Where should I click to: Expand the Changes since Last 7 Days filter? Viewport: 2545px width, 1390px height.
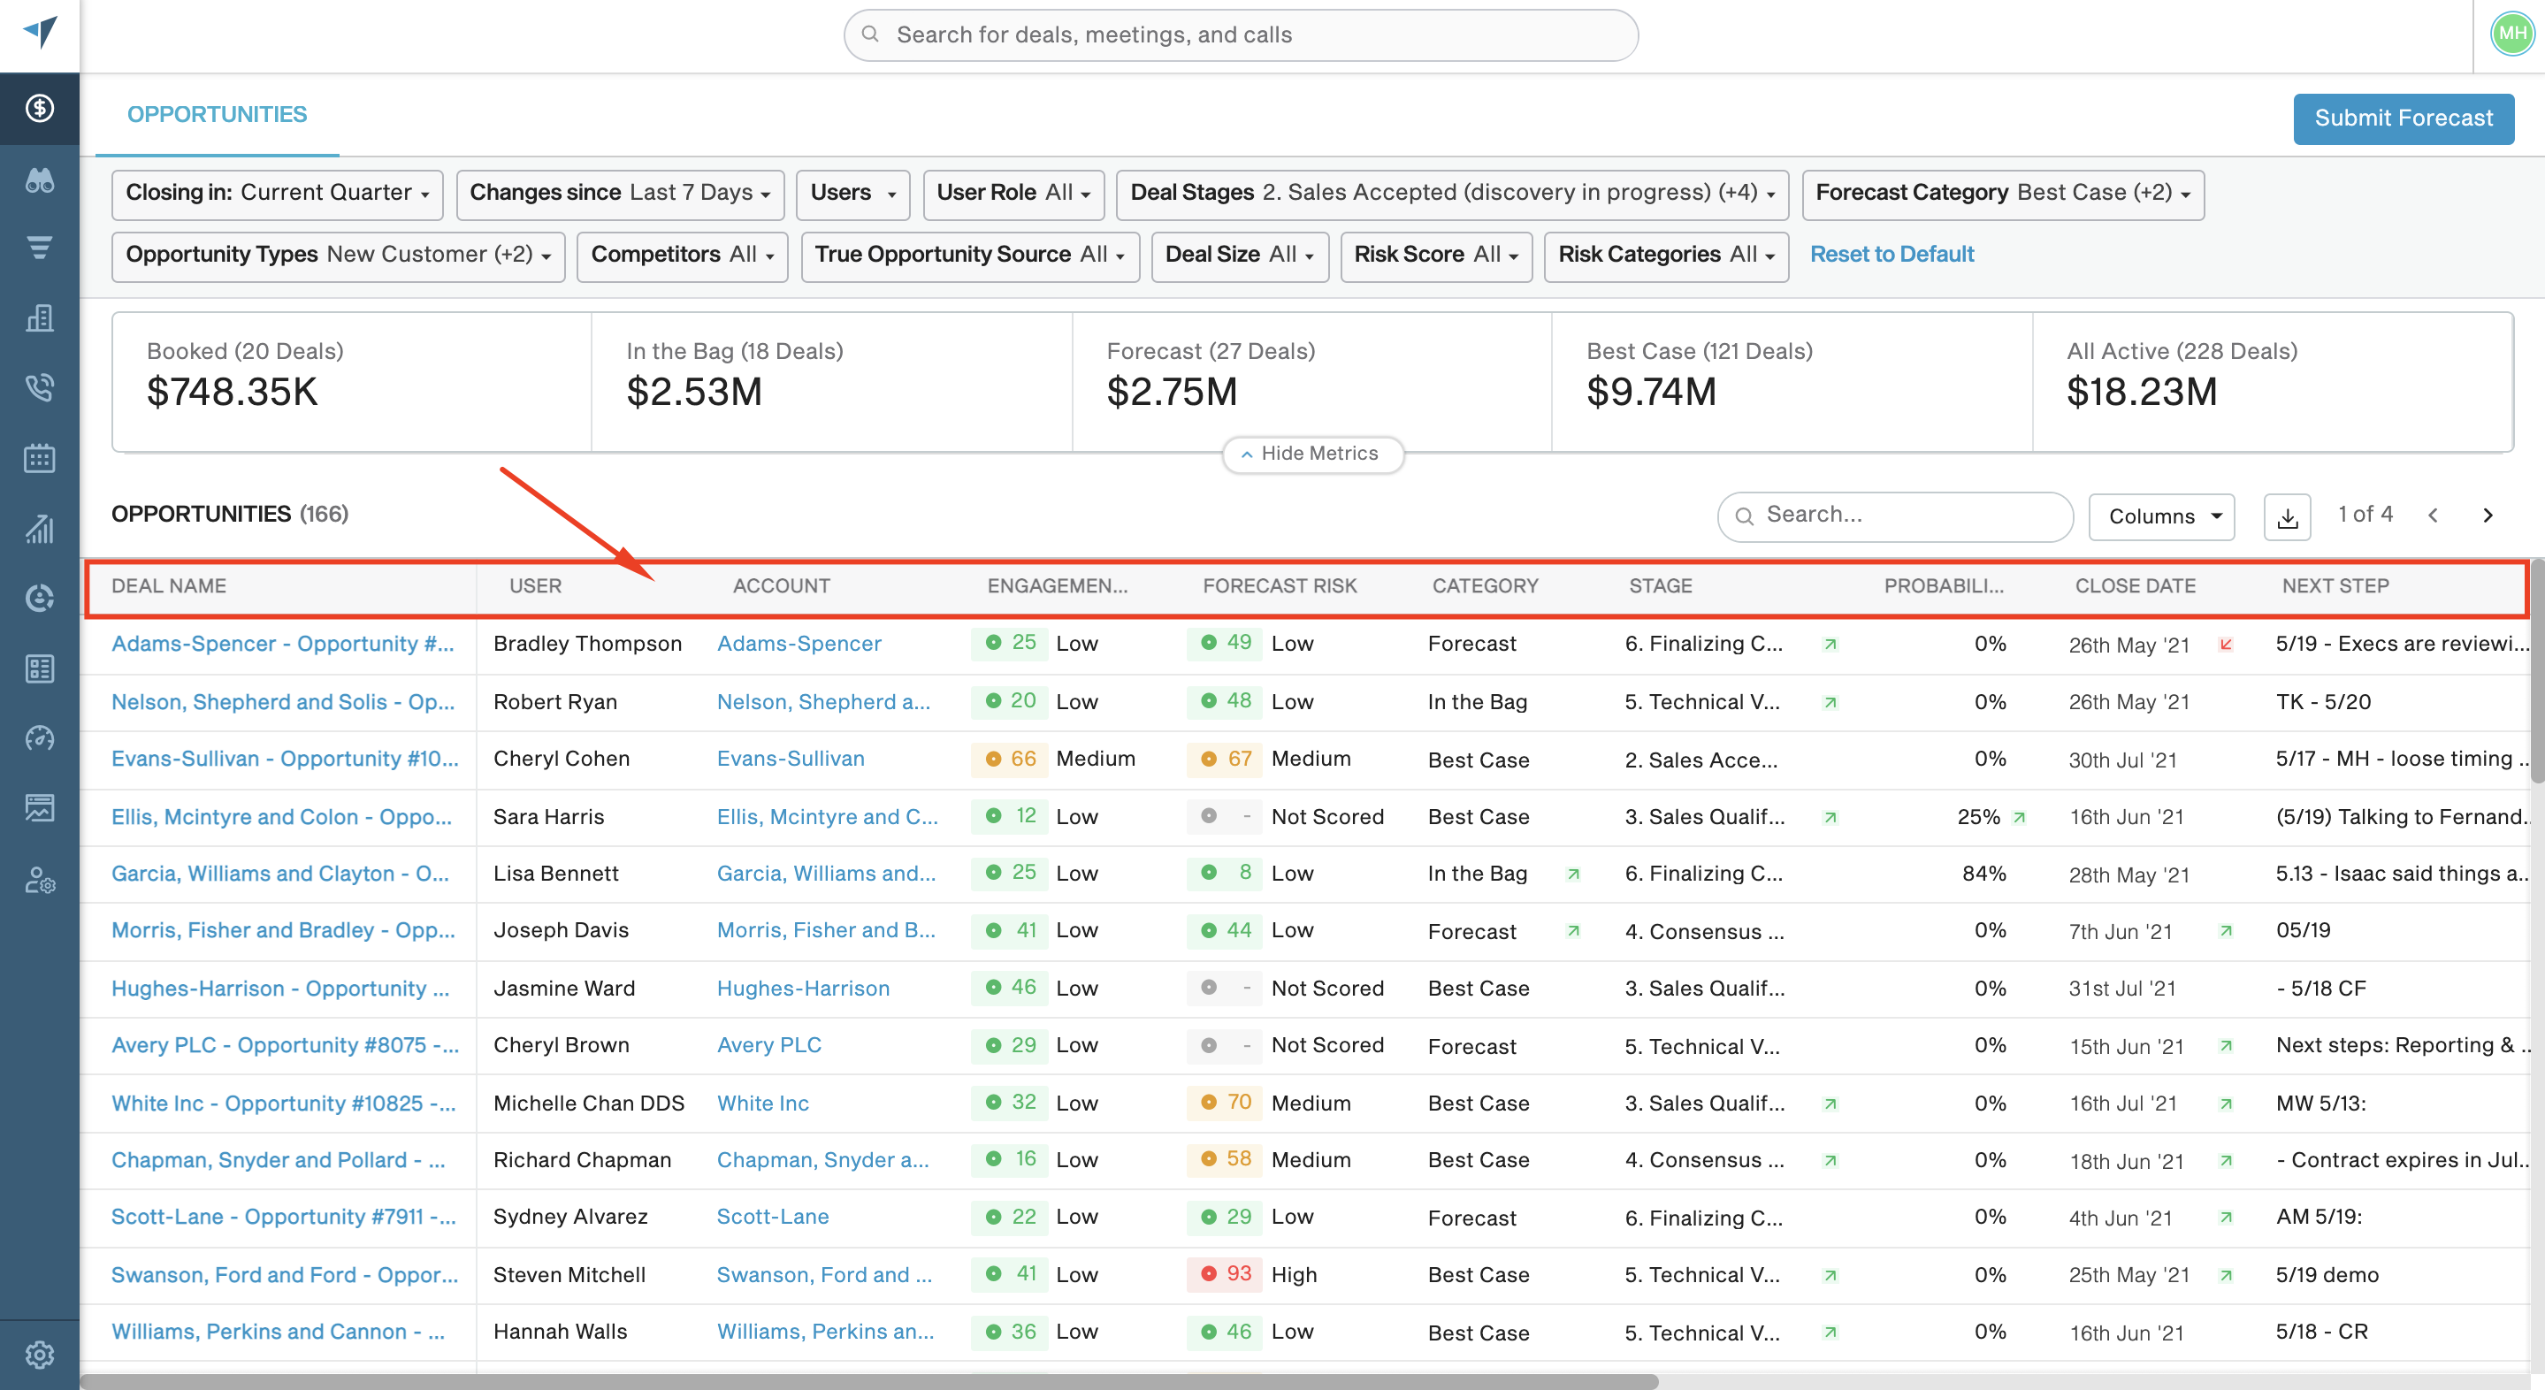click(620, 194)
